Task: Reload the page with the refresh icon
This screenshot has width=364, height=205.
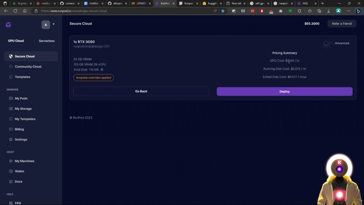Action: pyautogui.click(x=15, y=11)
